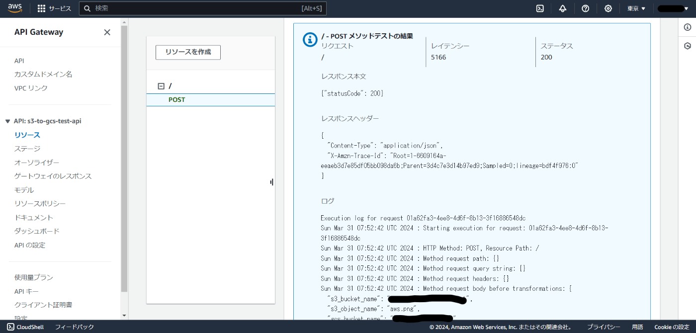Image resolution: width=696 pixels, height=333 pixels.
Task: Open プライバシー footer link
Action: tap(604, 327)
